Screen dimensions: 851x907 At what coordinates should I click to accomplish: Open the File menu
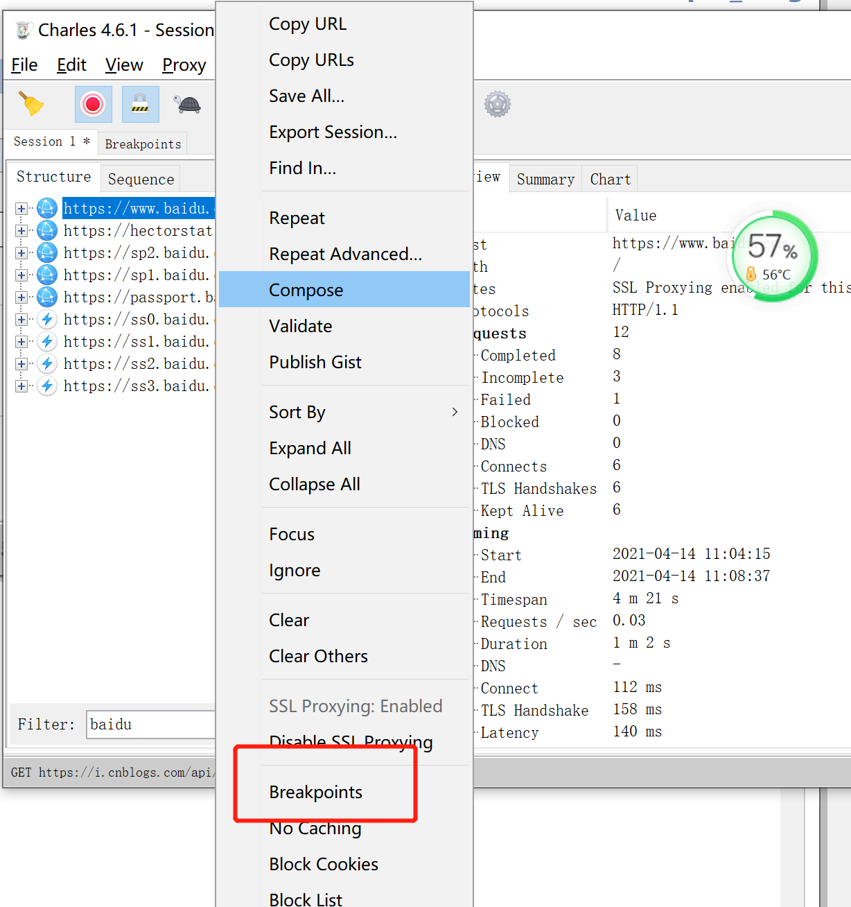(x=24, y=65)
